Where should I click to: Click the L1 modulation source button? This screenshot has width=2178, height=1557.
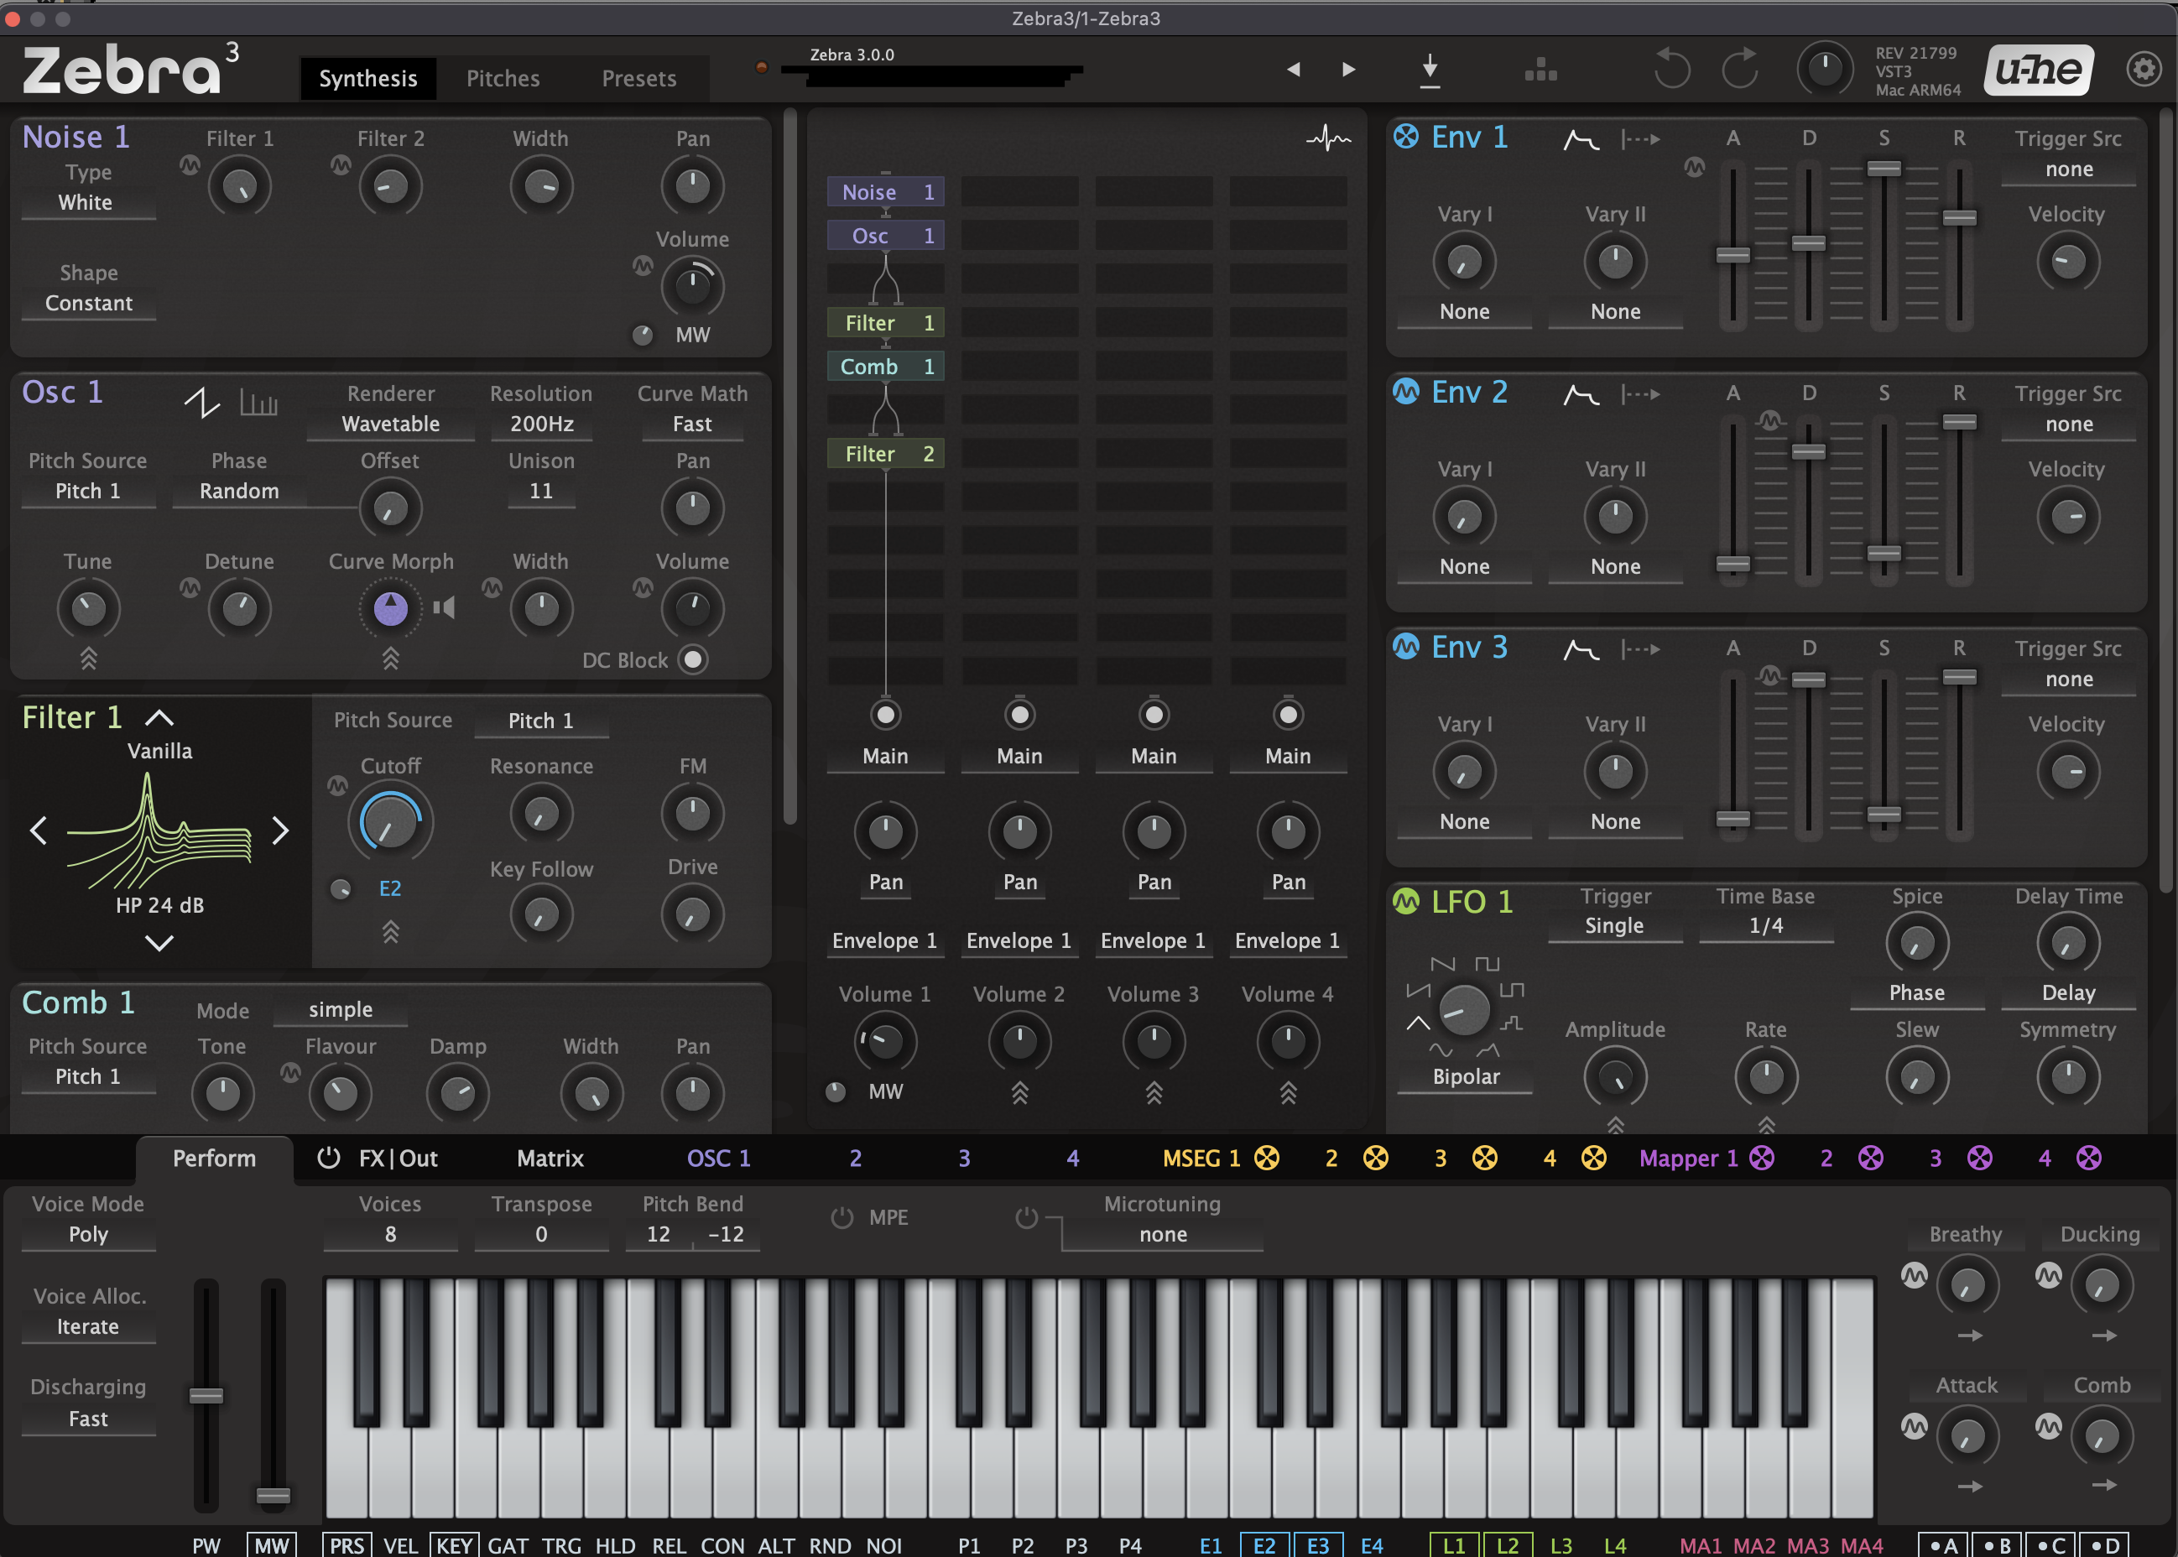pos(1454,1545)
